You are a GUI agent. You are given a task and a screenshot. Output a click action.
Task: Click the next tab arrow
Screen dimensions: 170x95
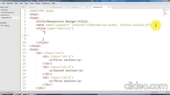(24, 7)
